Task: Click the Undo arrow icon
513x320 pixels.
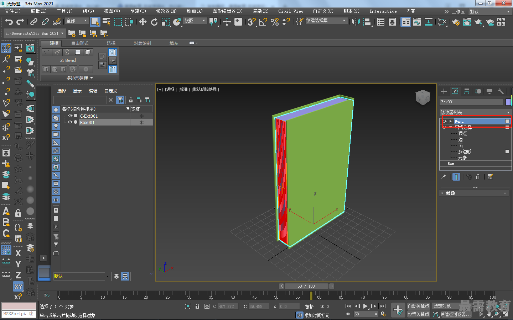Action: 9,22
